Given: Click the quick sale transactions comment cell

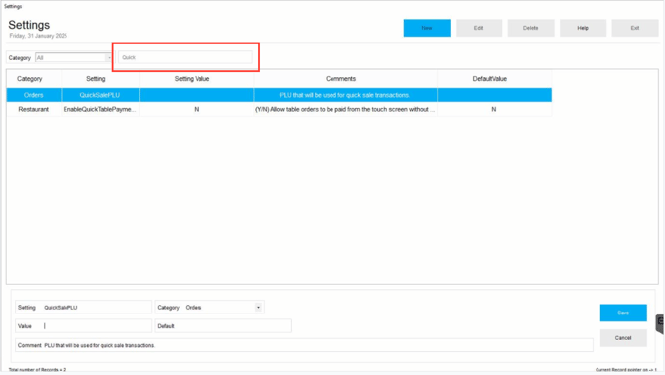Looking at the screenshot, I should 345,95.
